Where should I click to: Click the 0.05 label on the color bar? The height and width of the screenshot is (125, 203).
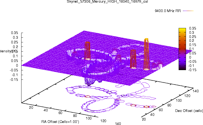point(193,53)
